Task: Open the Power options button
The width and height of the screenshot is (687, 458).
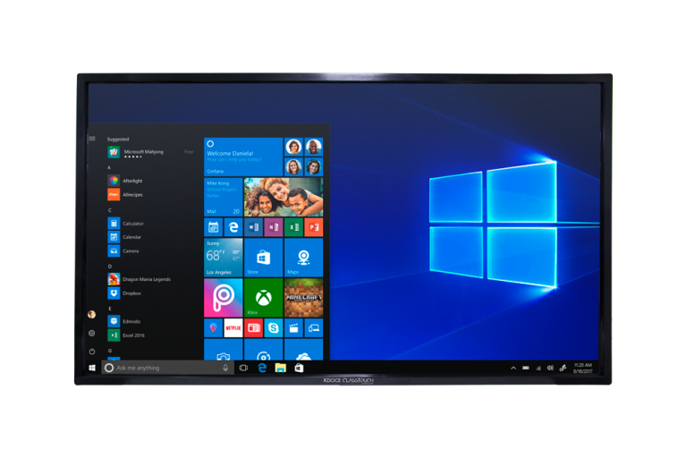Action: (x=91, y=351)
